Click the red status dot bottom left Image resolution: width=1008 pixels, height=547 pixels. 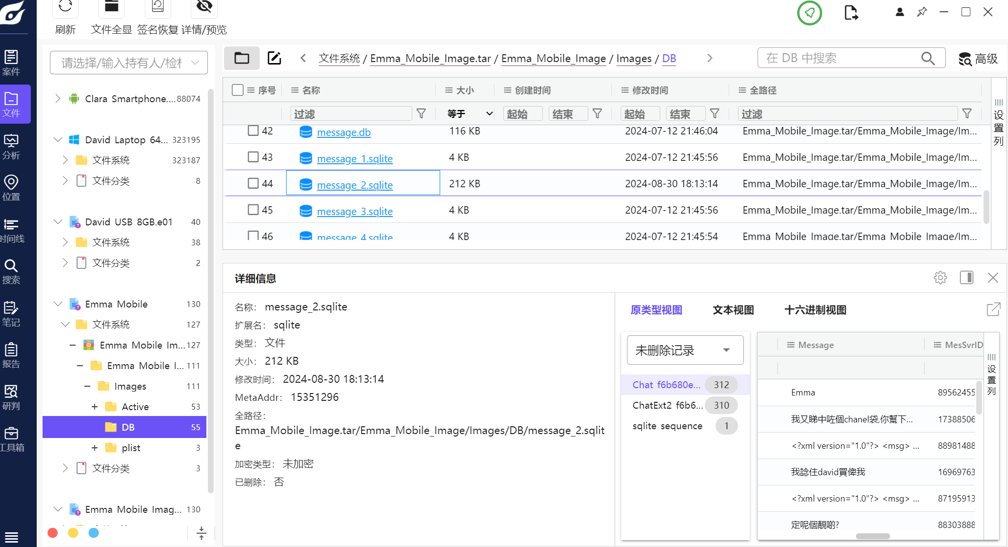click(52, 533)
